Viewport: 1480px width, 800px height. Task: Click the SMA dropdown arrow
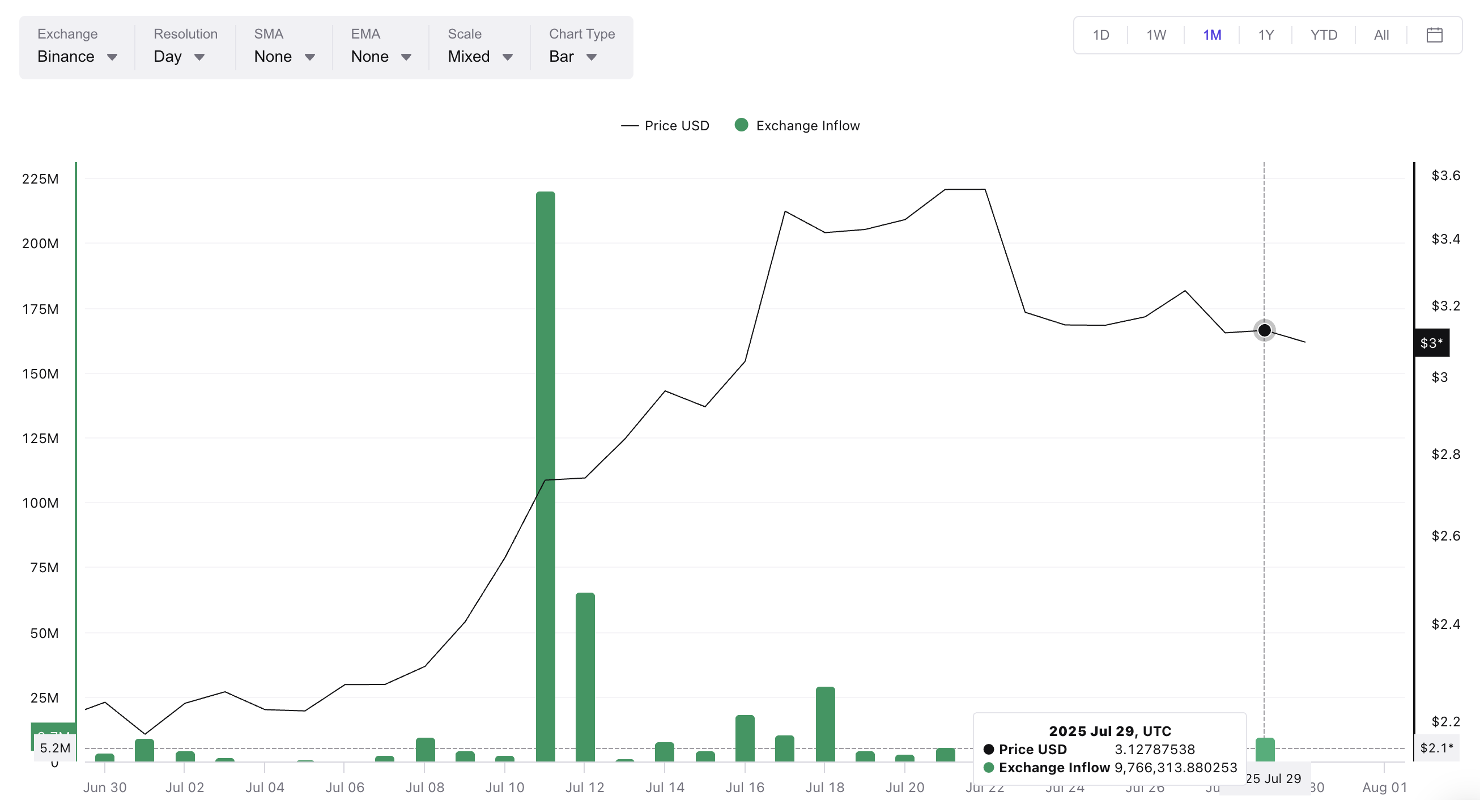(310, 57)
